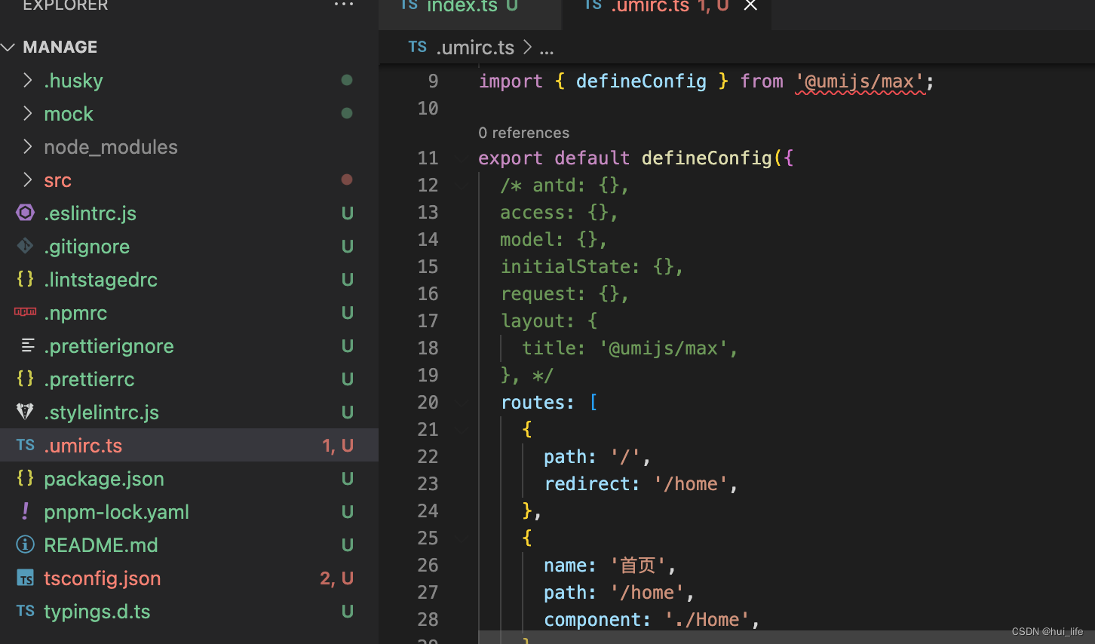This screenshot has width=1095, height=644.
Task: Fold the defineConfig block at line 11
Action: pos(462,158)
